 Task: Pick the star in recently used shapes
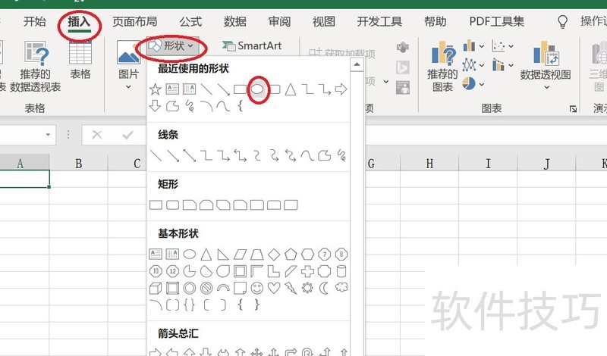pyautogui.click(x=156, y=89)
